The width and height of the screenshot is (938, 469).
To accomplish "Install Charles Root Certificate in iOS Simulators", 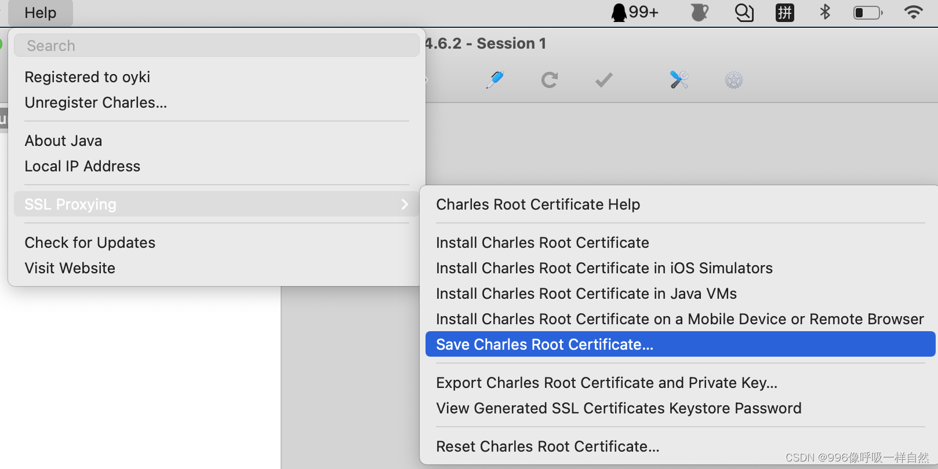I will [x=681, y=268].
